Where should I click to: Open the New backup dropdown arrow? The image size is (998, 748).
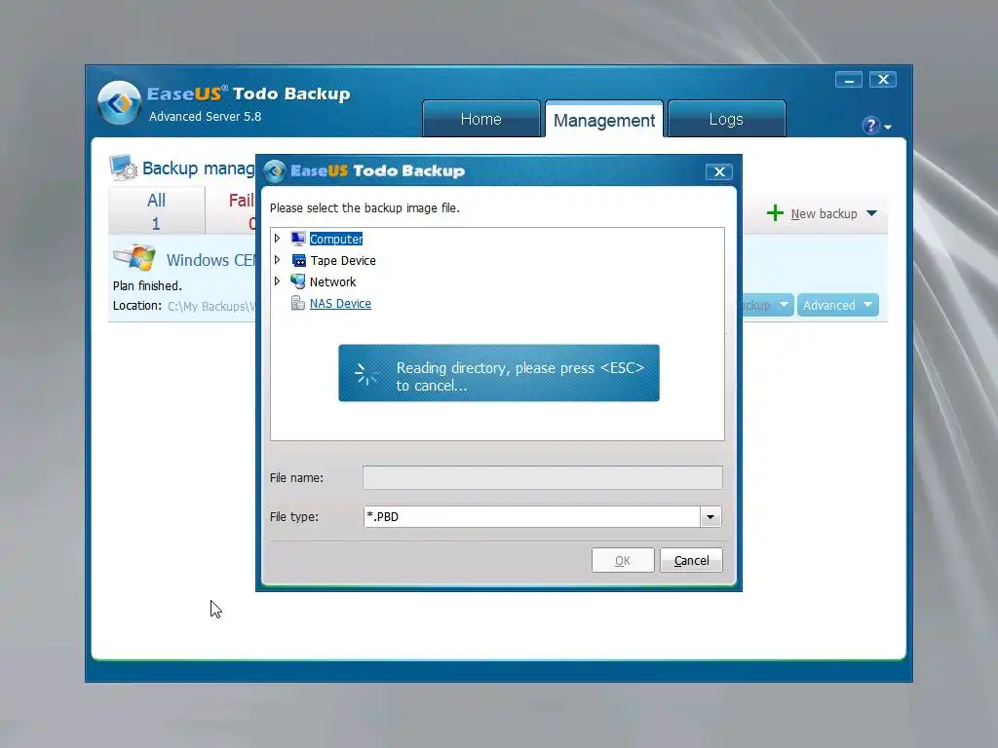click(872, 213)
